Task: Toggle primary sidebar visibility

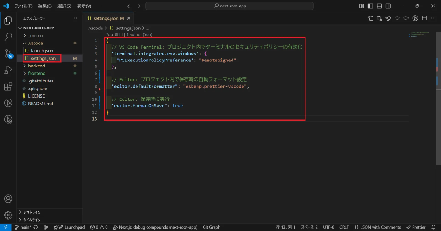Action: click(370, 6)
